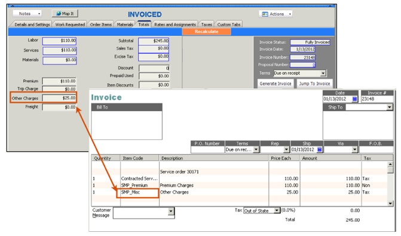
Task: Open calendar icon beside invoice Date
Action: tap(354, 99)
